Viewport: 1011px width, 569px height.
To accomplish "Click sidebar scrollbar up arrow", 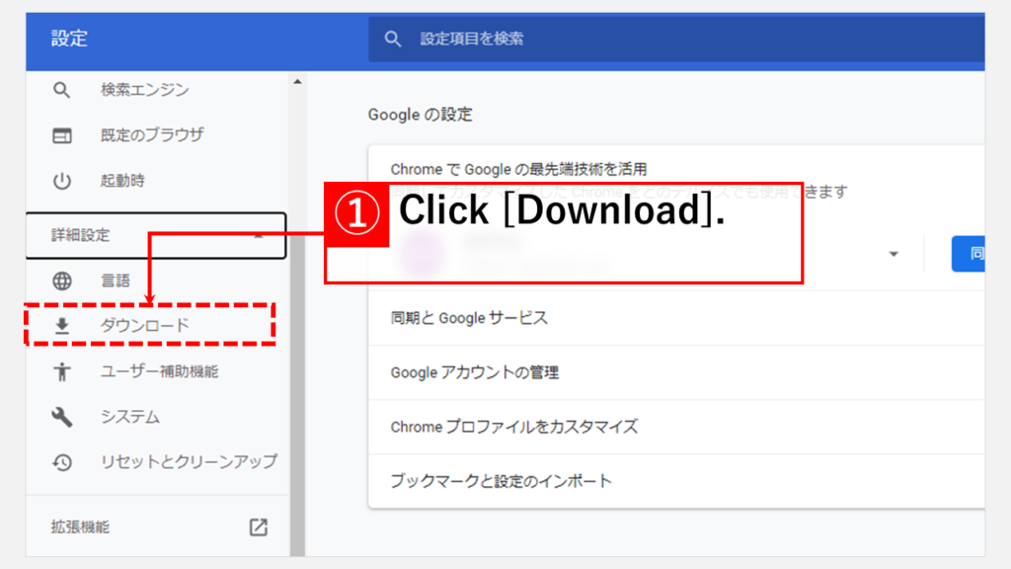I will tap(297, 82).
